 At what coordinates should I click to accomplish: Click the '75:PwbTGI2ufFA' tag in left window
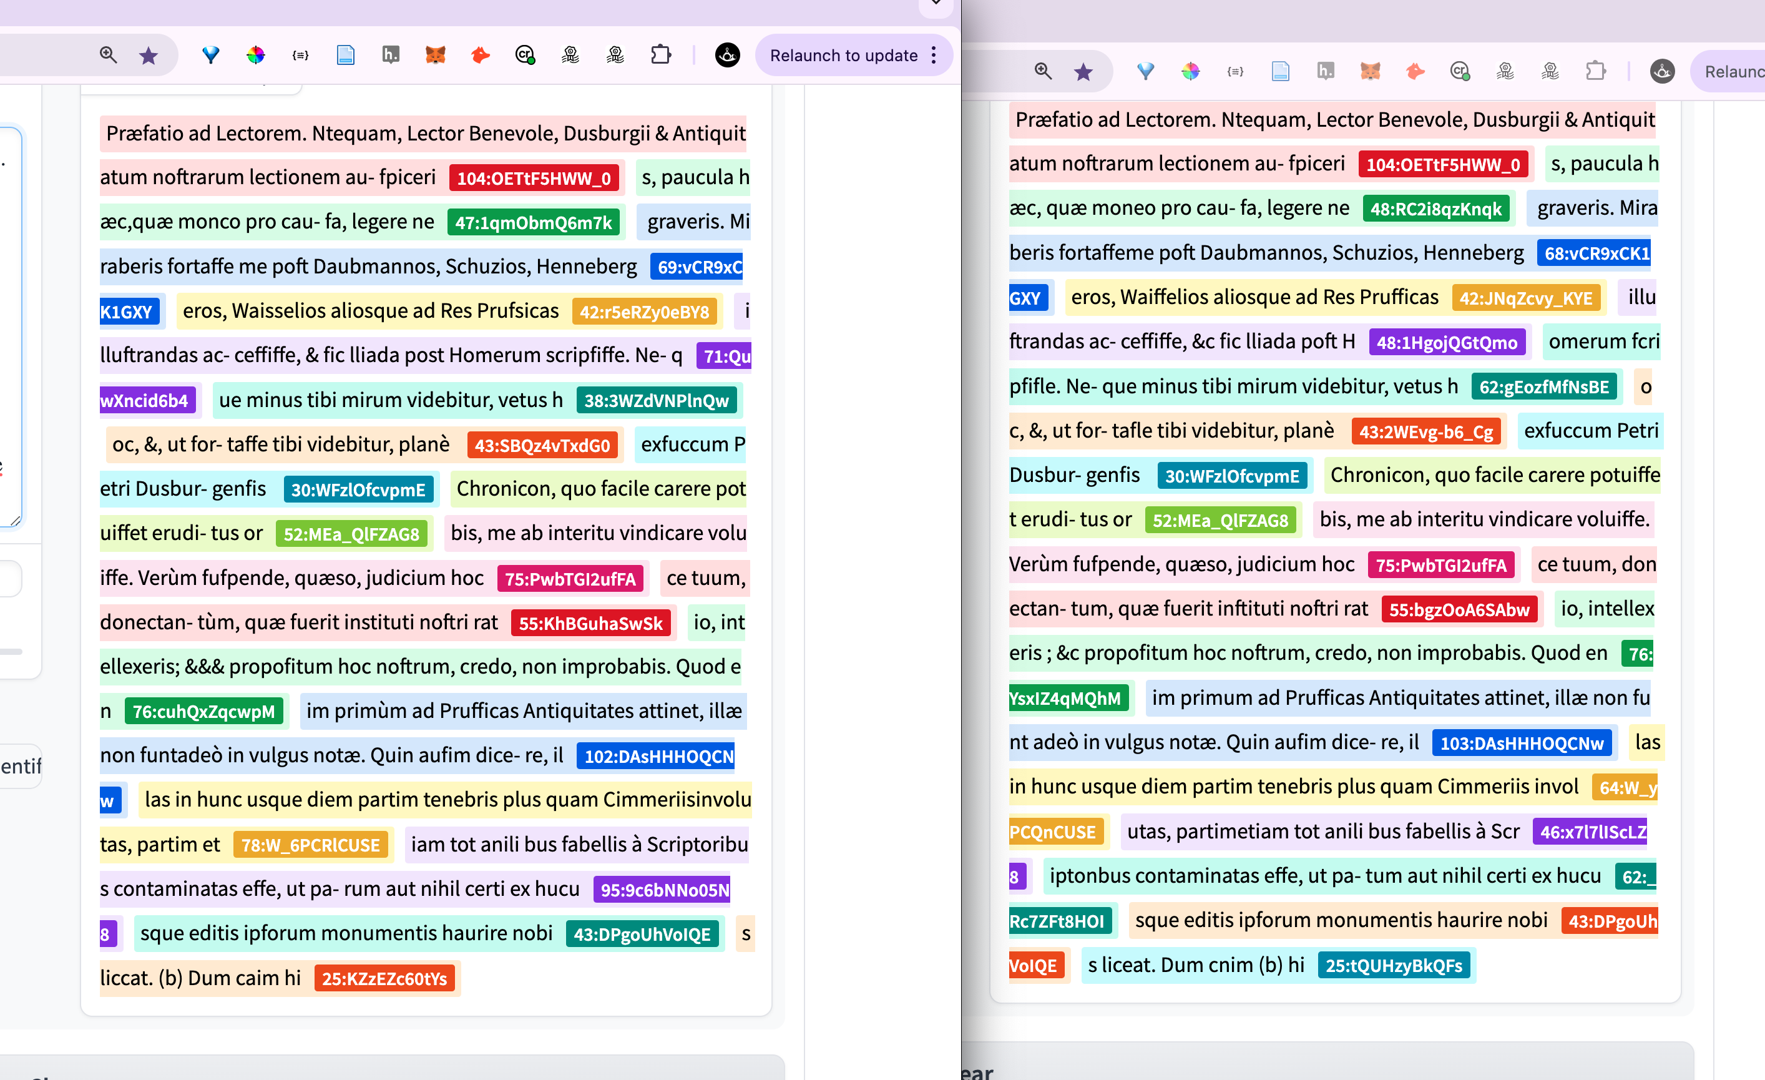(570, 578)
